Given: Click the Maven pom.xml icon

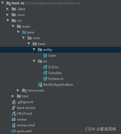Looking at the screenshot, I should click(x=14, y=131).
